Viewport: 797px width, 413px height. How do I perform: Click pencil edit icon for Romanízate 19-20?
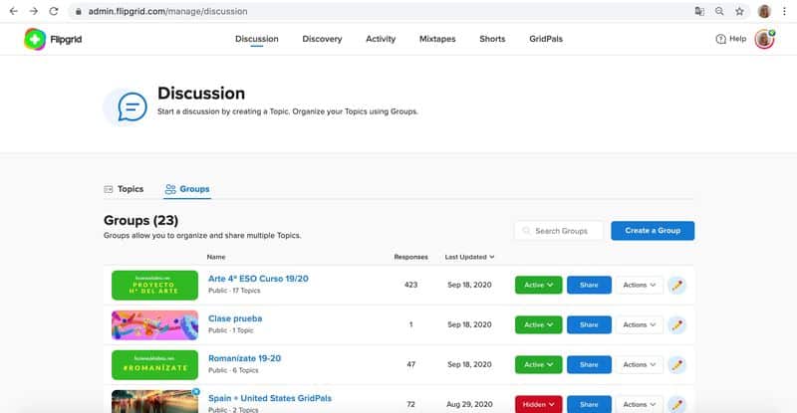[x=676, y=365]
